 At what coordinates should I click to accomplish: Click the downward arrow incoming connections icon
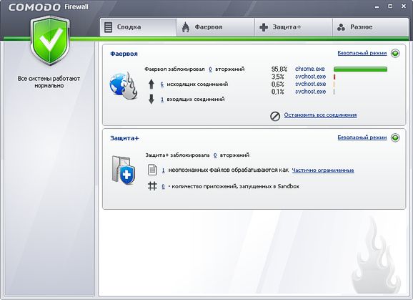[x=151, y=100]
